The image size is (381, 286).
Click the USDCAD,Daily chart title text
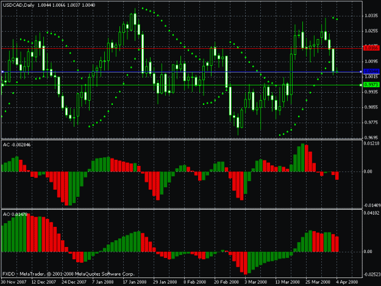click(x=18, y=5)
